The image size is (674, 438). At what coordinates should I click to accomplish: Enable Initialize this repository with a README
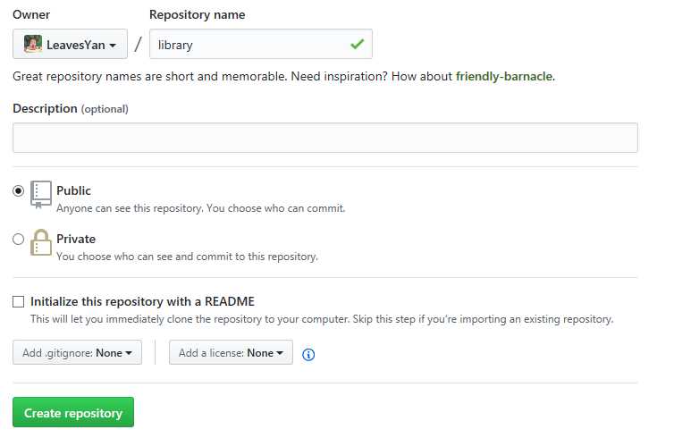click(x=18, y=302)
